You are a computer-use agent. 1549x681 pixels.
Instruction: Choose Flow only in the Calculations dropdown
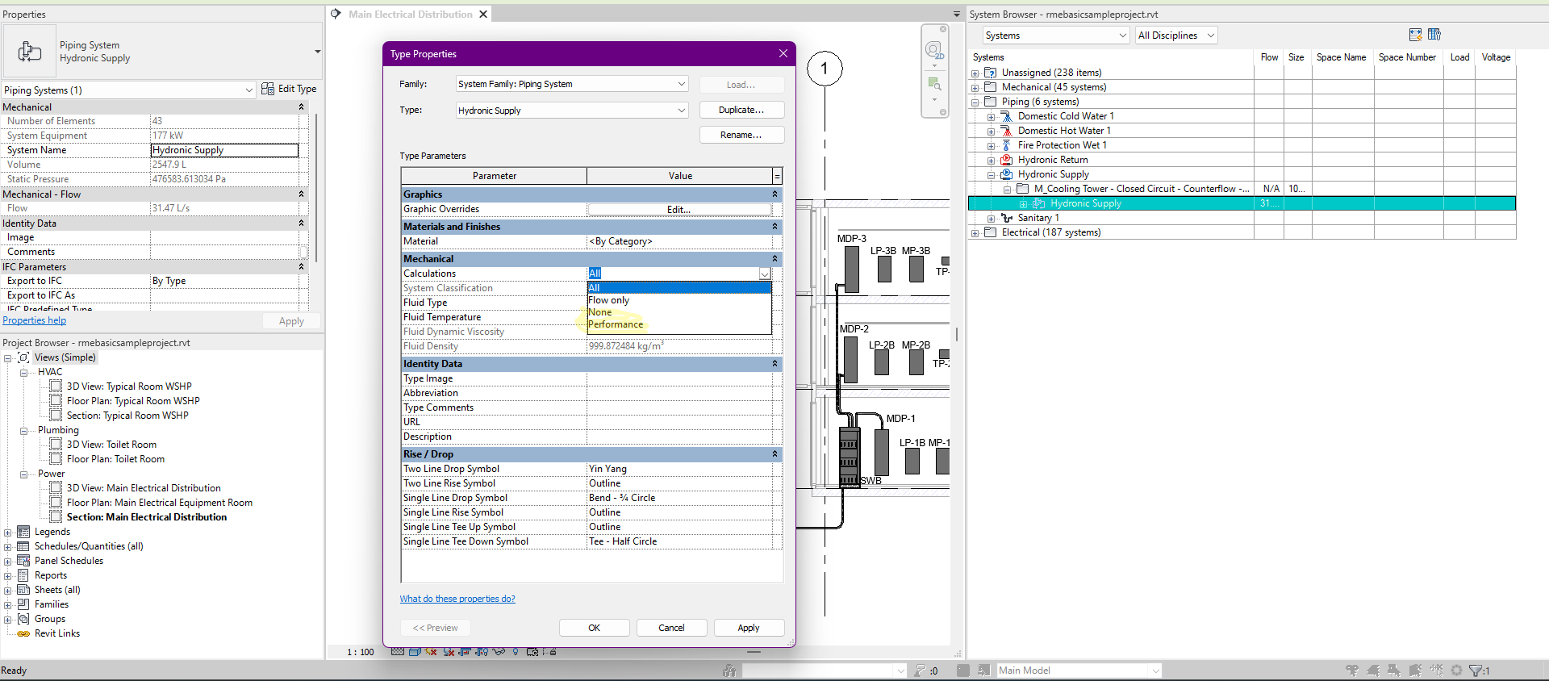tap(609, 300)
